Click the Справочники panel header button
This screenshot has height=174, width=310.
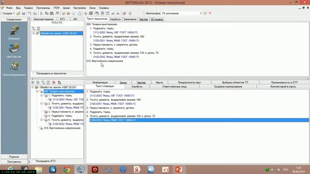14,19
